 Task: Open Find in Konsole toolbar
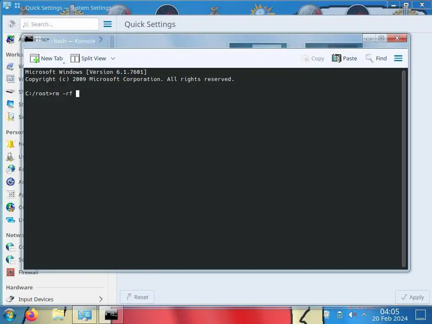coord(376,58)
